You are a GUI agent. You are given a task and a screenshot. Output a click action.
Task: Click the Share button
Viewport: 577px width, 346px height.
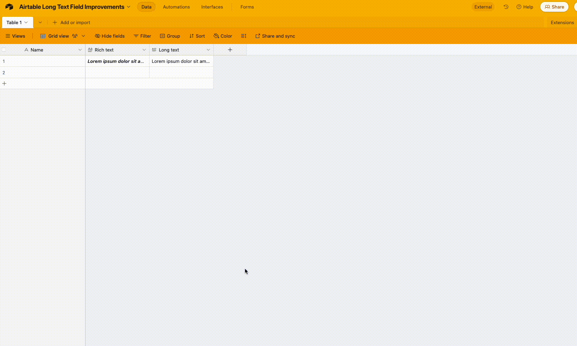pos(555,7)
